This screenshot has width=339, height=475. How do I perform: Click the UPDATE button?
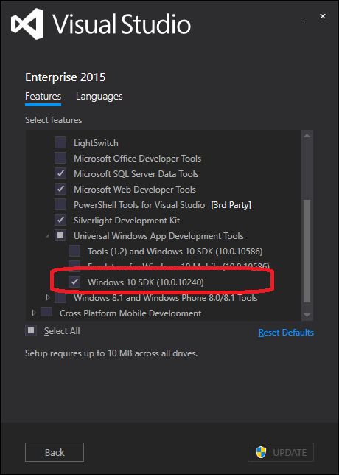(281, 452)
